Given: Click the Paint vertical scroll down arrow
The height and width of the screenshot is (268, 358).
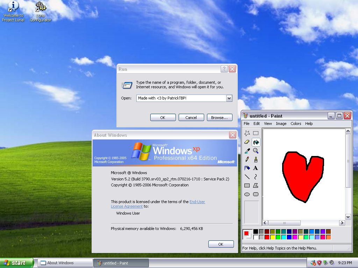Looking at the screenshot, I should click(x=348, y=217).
